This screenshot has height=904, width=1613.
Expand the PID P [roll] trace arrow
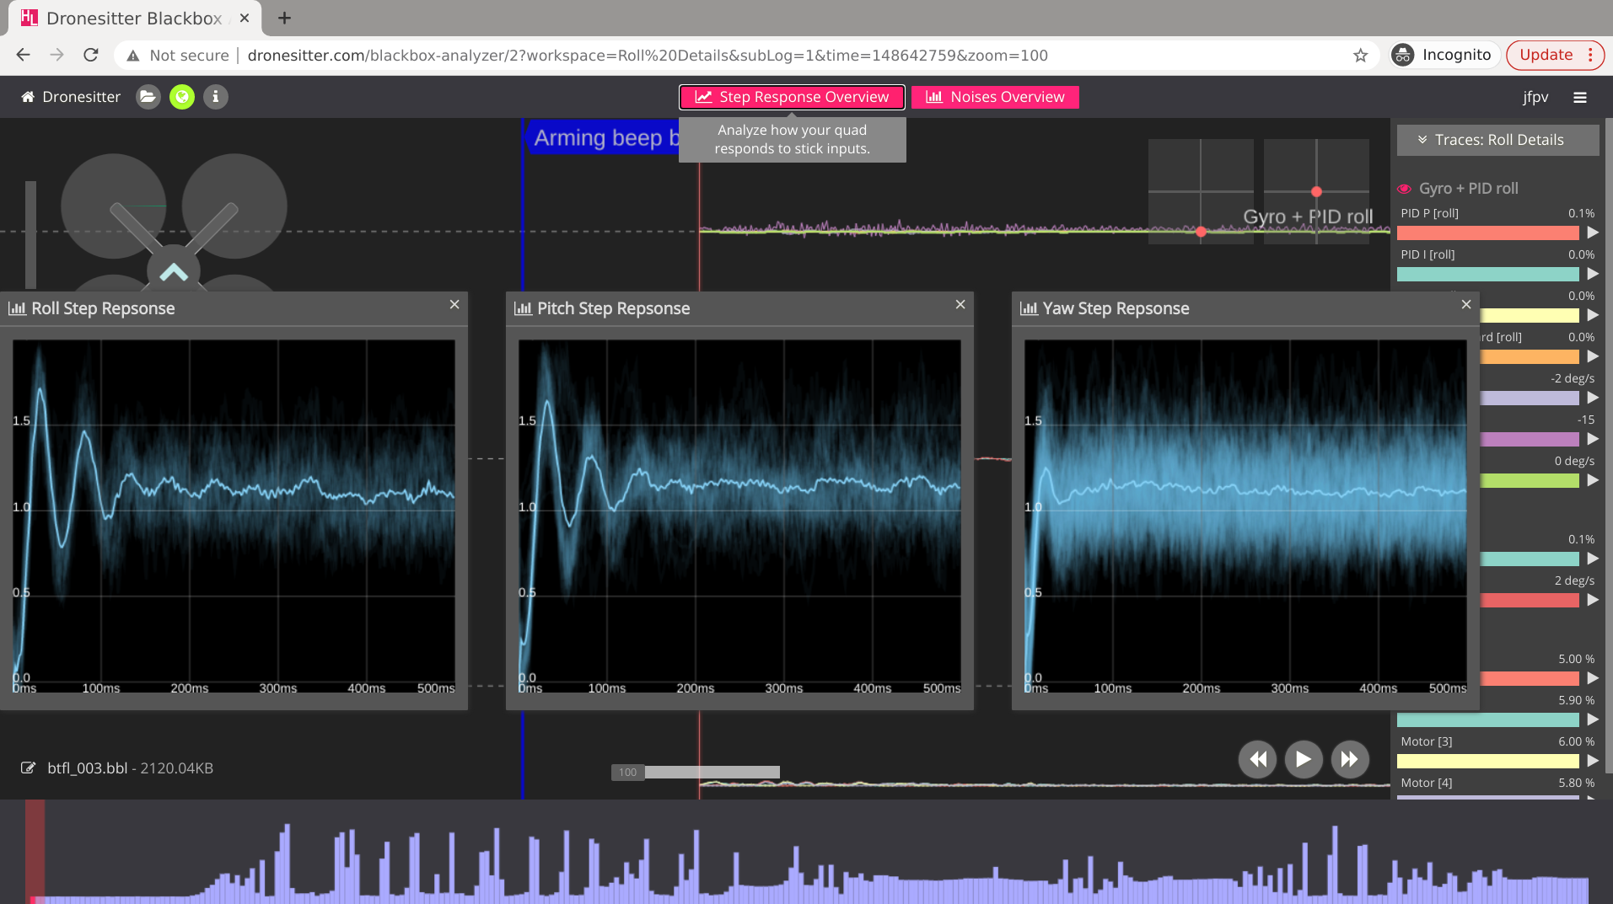tap(1593, 233)
